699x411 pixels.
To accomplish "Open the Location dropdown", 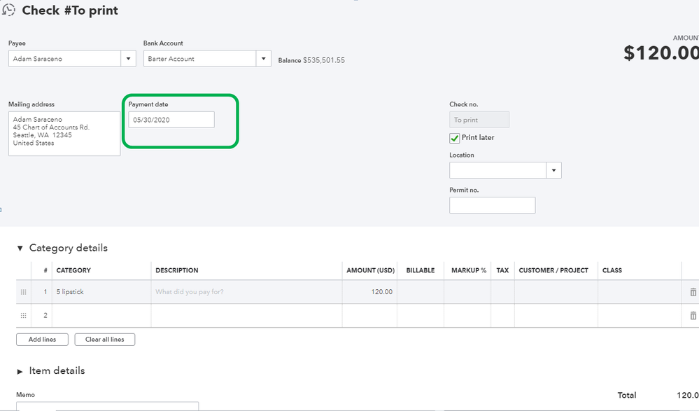I will click(x=553, y=170).
